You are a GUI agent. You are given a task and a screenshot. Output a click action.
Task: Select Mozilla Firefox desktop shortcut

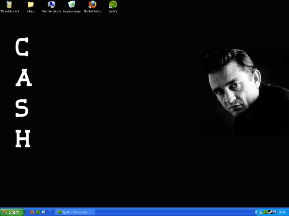coord(92,5)
